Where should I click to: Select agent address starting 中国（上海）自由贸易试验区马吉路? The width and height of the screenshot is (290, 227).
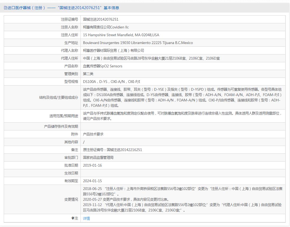[x=151, y=58]
